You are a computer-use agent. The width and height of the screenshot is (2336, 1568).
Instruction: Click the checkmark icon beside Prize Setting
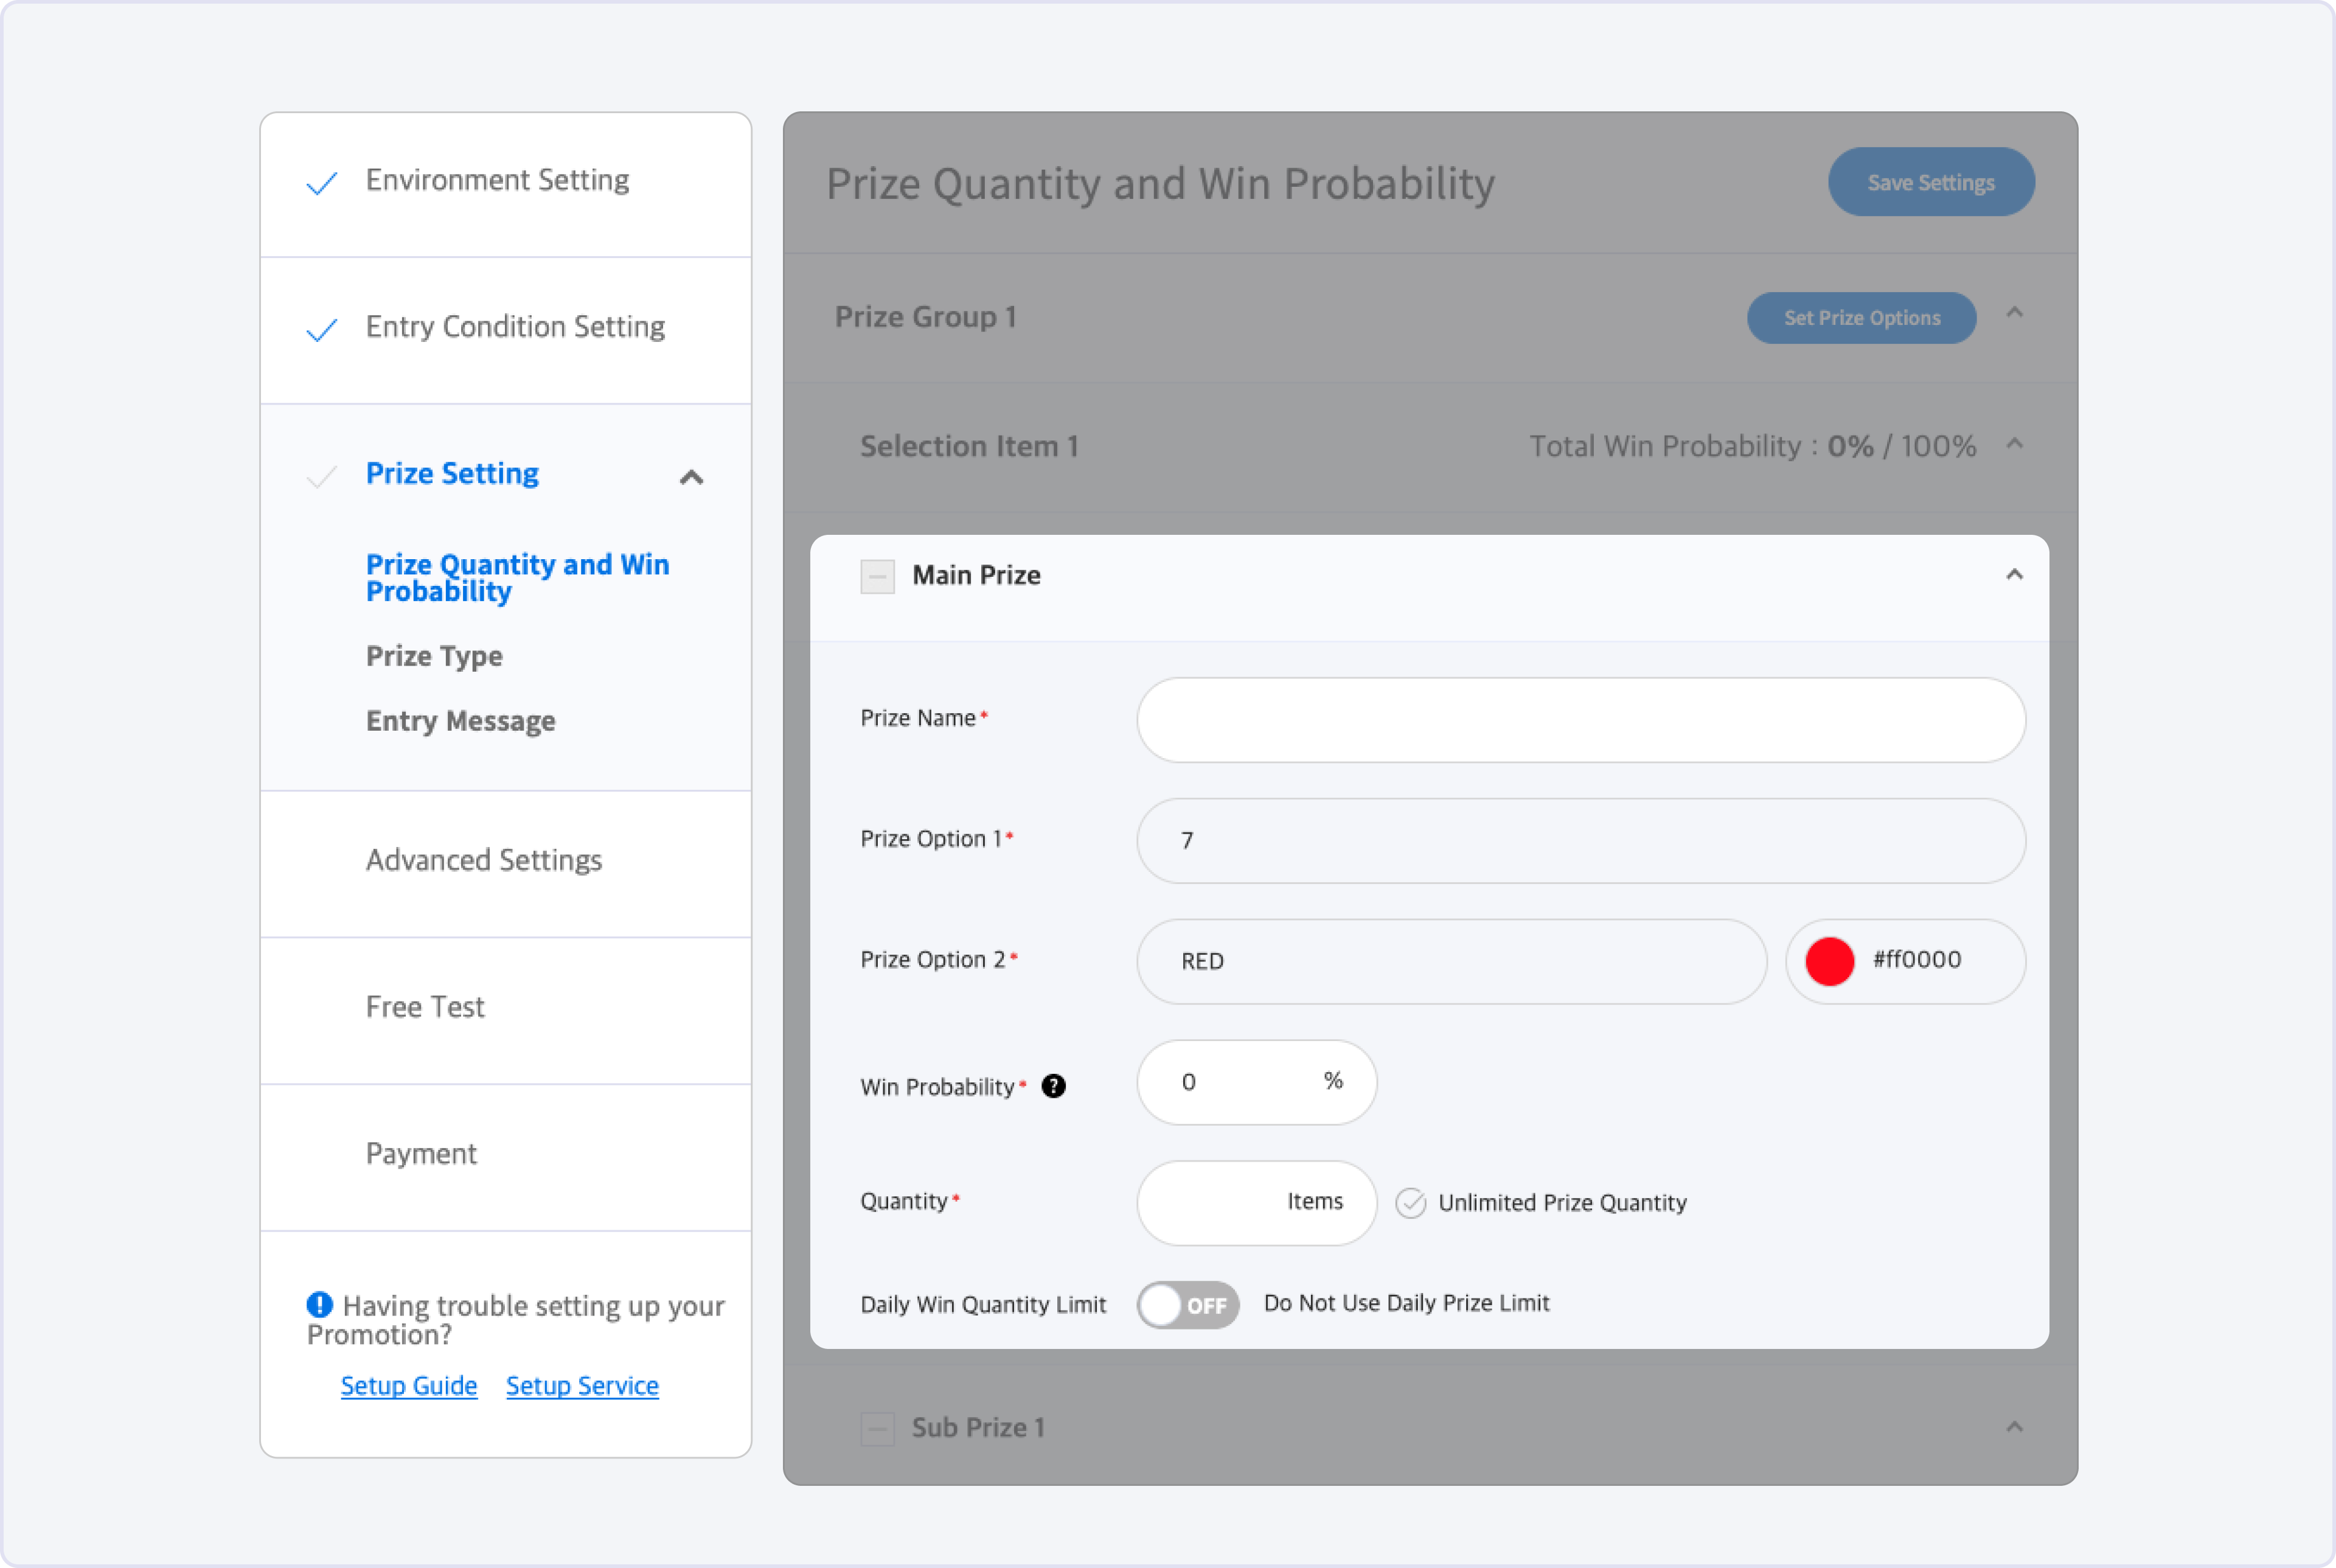[x=322, y=476]
